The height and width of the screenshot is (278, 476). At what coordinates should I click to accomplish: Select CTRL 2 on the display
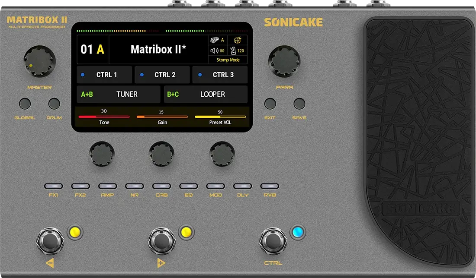[x=162, y=75]
